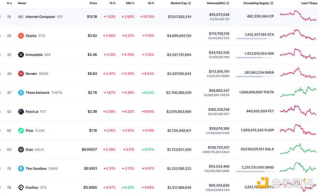The width and height of the screenshot is (319, 194).
Task: Sort by rank using # column arrow
Action: pyautogui.click(x=10, y=3)
